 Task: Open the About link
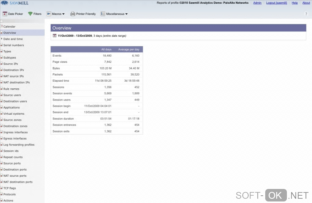[x=306, y=3]
